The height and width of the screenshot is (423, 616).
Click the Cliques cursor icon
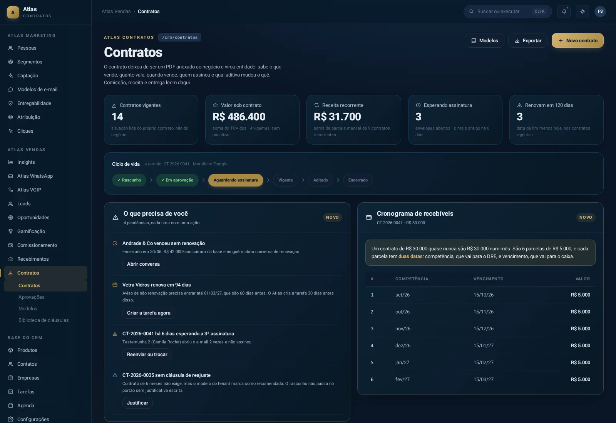[11, 131]
